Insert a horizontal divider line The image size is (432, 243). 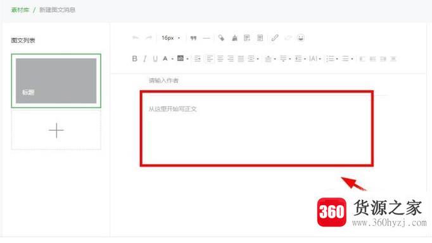(x=206, y=38)
